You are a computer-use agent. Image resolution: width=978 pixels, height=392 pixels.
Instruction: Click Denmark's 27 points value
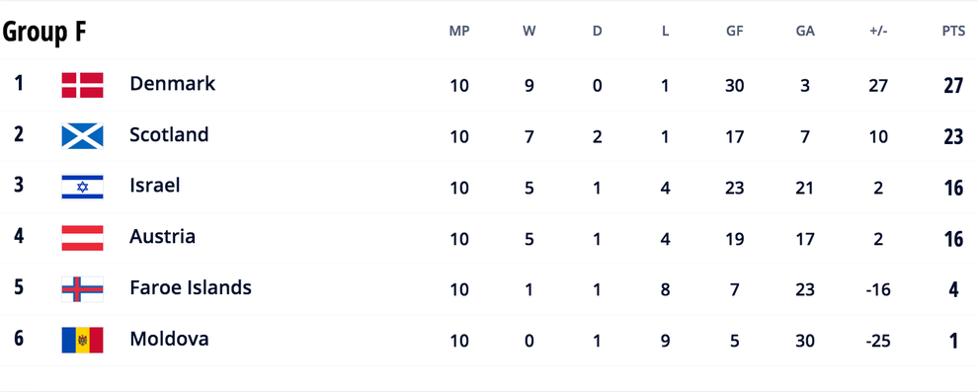953,85
